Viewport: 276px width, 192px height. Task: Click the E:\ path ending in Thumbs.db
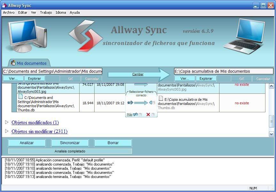pos(186,104)
